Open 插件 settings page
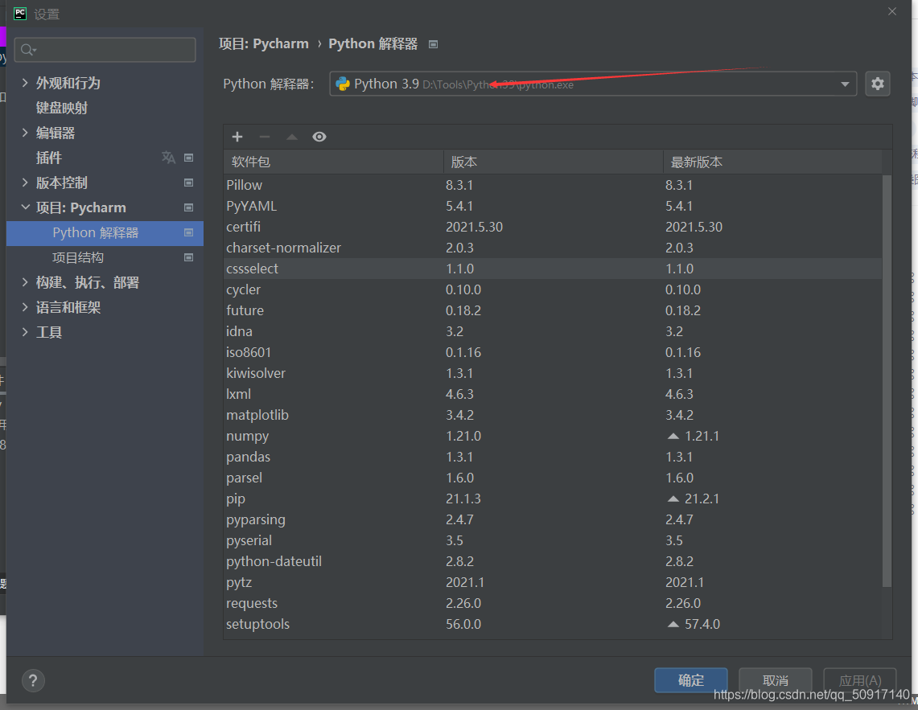 coord(48,158)
